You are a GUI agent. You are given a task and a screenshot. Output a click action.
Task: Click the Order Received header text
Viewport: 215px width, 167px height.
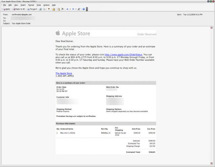coord(147,34)
